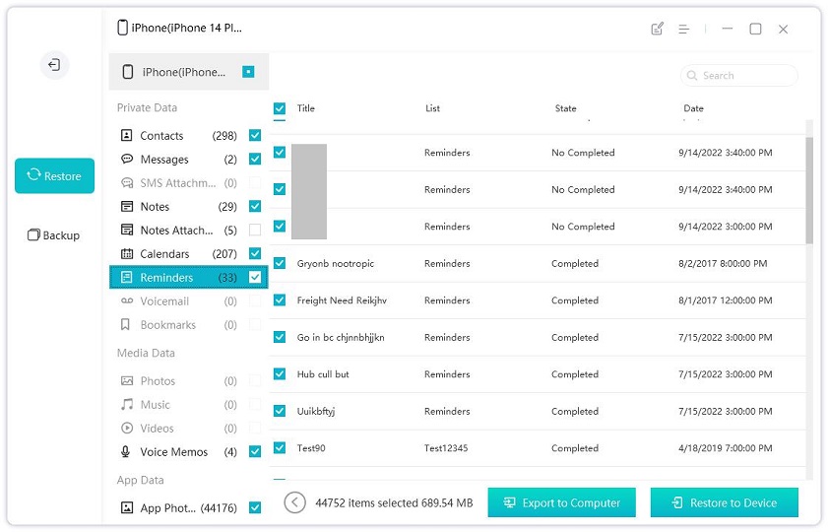Screen dimensions: 828x532
Task: Uncheck the Hub cull but reminder
Action: click(x=280, y=374)
